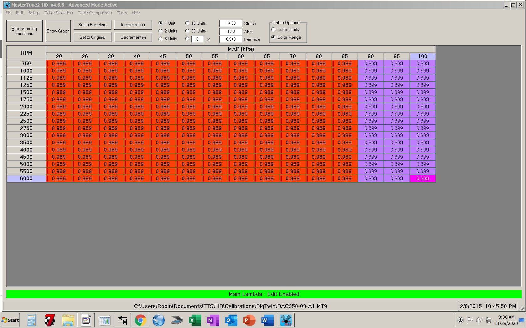The width and height of the screenshot is (526, 328).
Task: Click the Increment (+) button
Action: 133,25
